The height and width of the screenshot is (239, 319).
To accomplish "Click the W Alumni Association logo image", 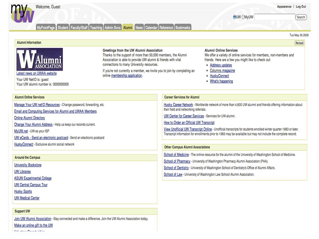I will (40, 59).
